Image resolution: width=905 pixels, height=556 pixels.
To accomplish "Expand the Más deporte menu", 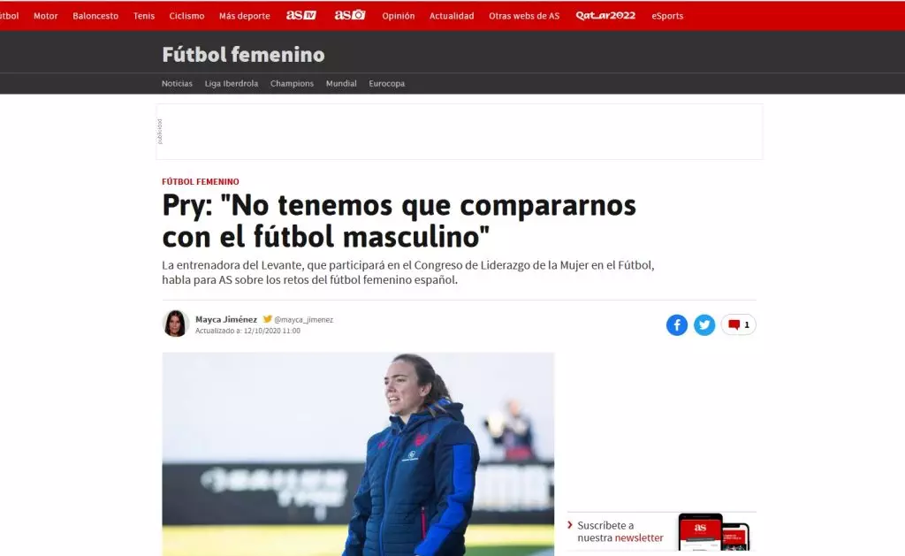I will coord(244,16).
